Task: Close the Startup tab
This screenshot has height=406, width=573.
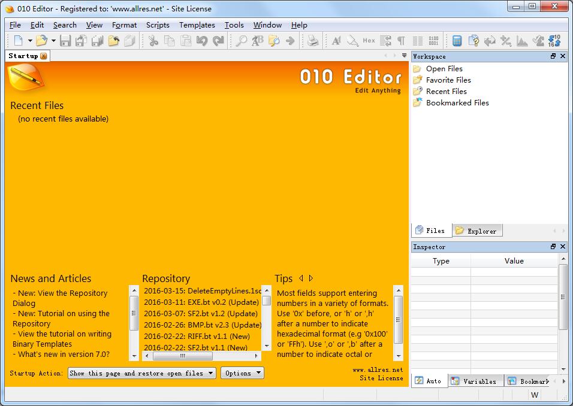Action: [x=44, y=56]
